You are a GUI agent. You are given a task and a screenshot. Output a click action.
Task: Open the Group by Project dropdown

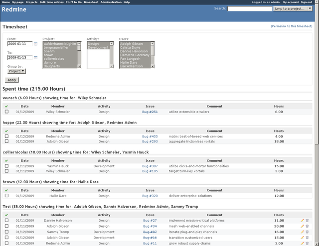(16, 71)
